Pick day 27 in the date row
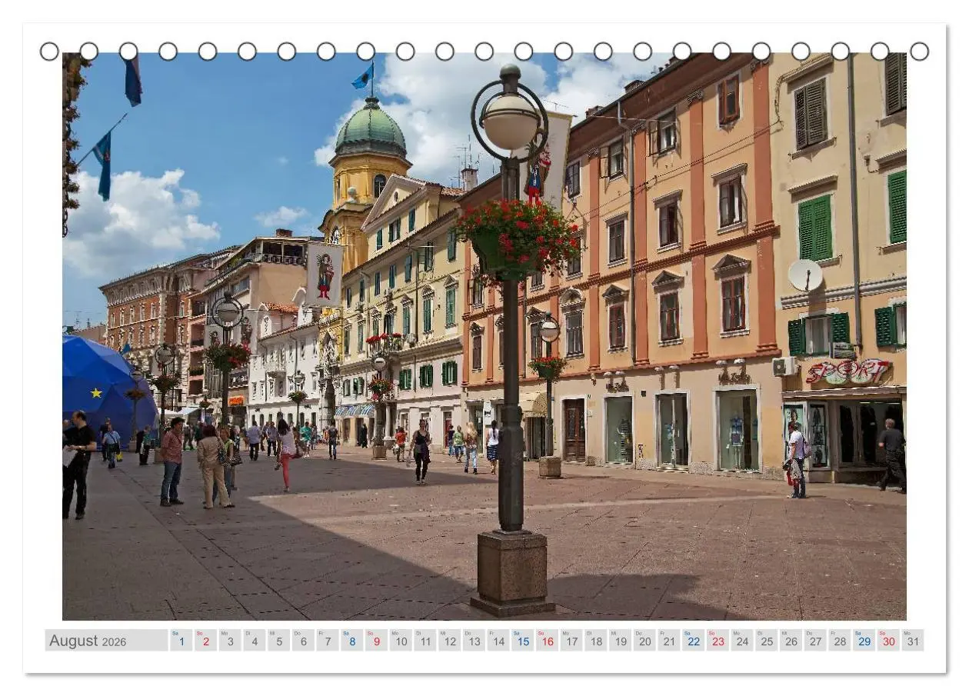 pyautogui.click(x=815, y=640)
